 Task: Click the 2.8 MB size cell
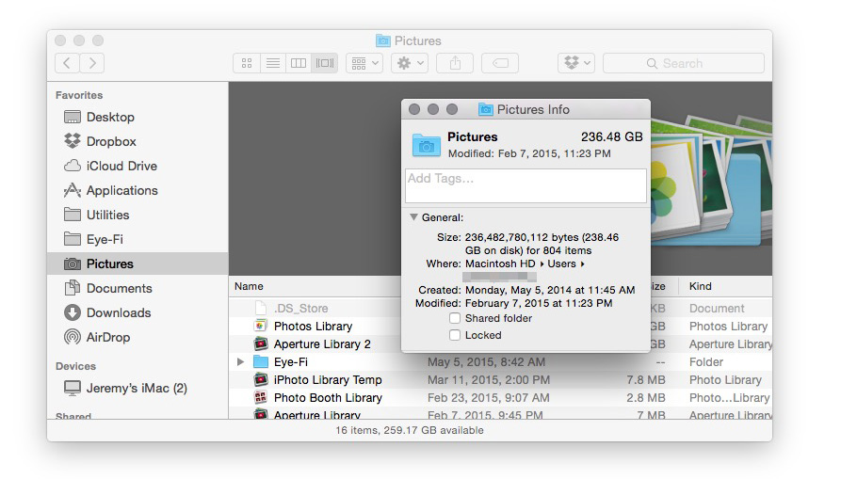click(646, 397)
